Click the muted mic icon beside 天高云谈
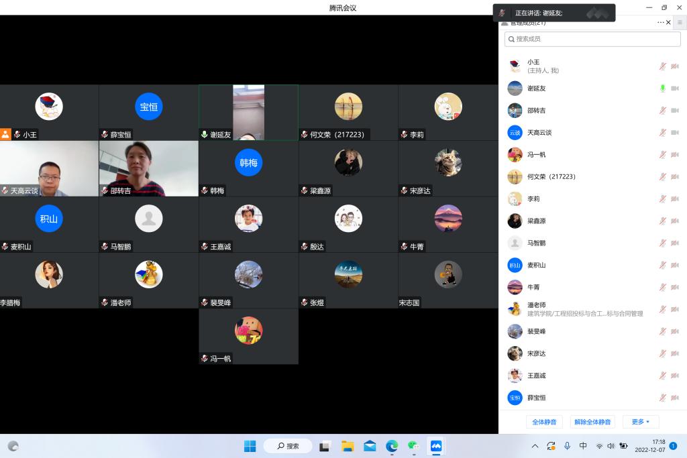This screenshot has width=687, height=458. tap(663, 133)
